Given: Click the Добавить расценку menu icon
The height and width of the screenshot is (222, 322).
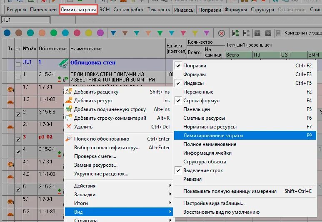Looking at the screenshot, I should [69, 91].
